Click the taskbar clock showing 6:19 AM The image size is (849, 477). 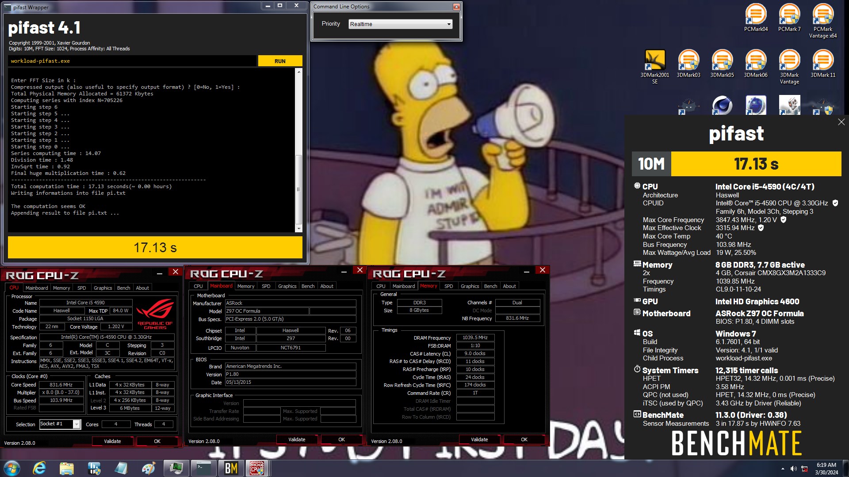point(826,469)
